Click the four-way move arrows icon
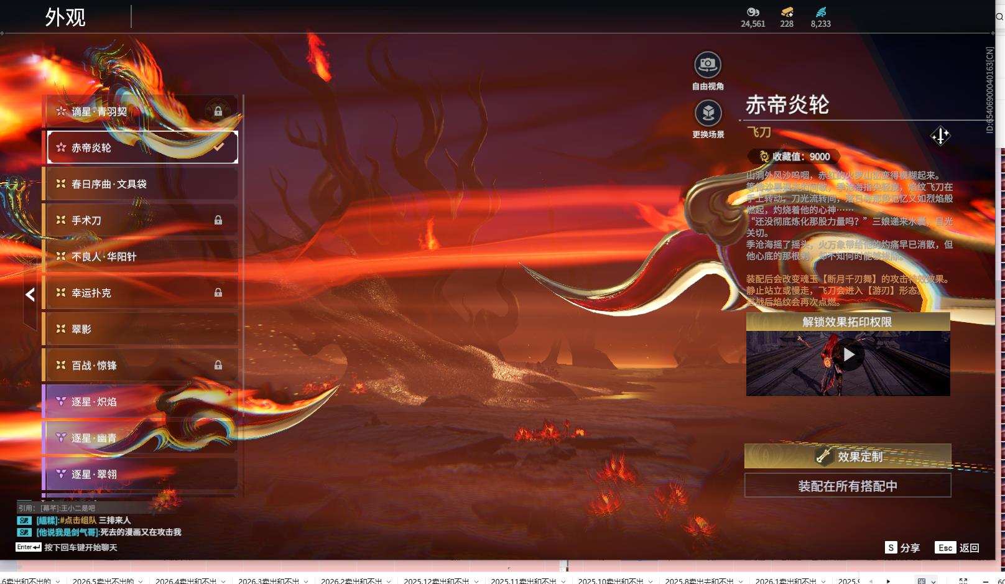Viewport: 1005px width, 584px height. (x=940, y=136)
